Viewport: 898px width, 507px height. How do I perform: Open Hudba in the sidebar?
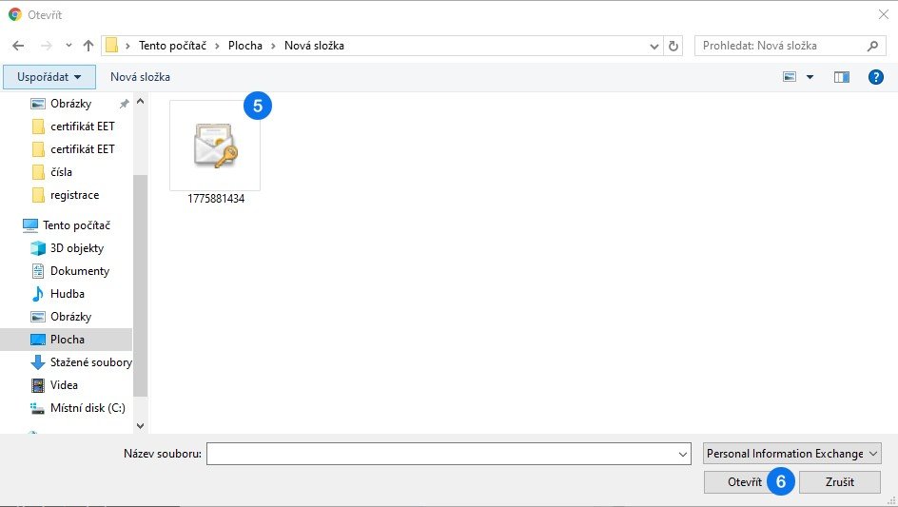[67, 294]
